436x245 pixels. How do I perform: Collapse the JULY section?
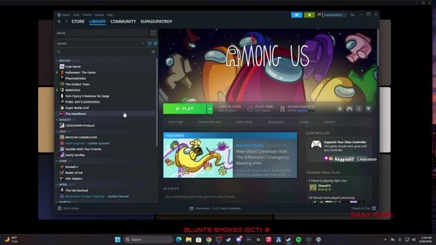pos(57,131)
